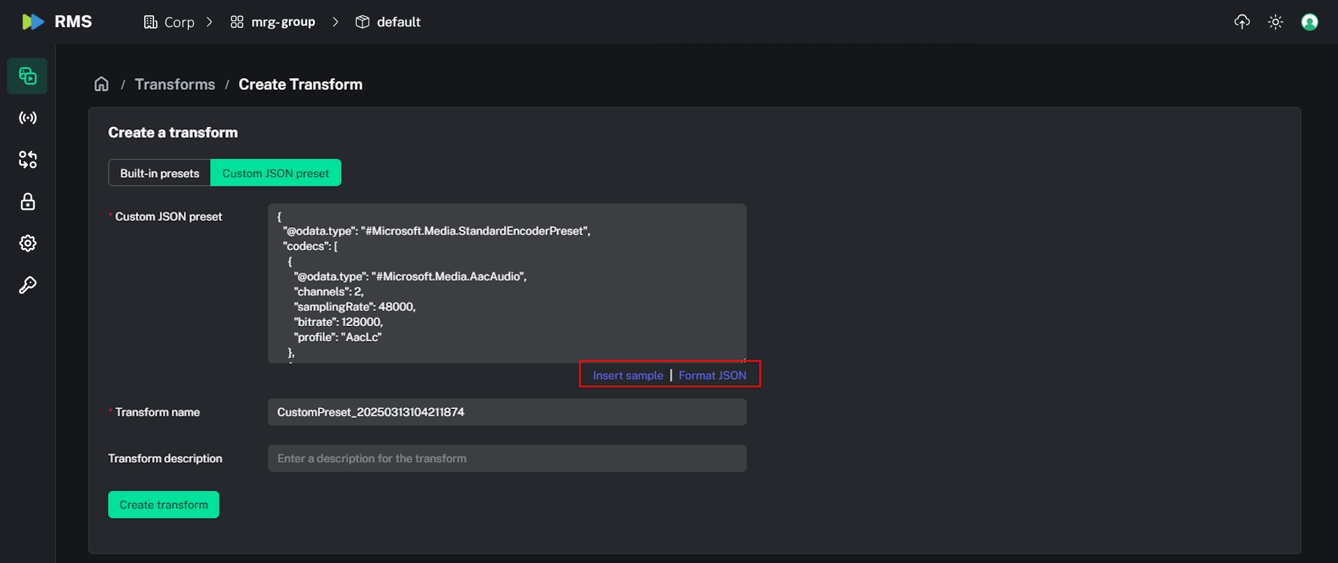This screenshot has width=1338, height=563.
Task: Click the RMS logo
Action: point(56,22)
